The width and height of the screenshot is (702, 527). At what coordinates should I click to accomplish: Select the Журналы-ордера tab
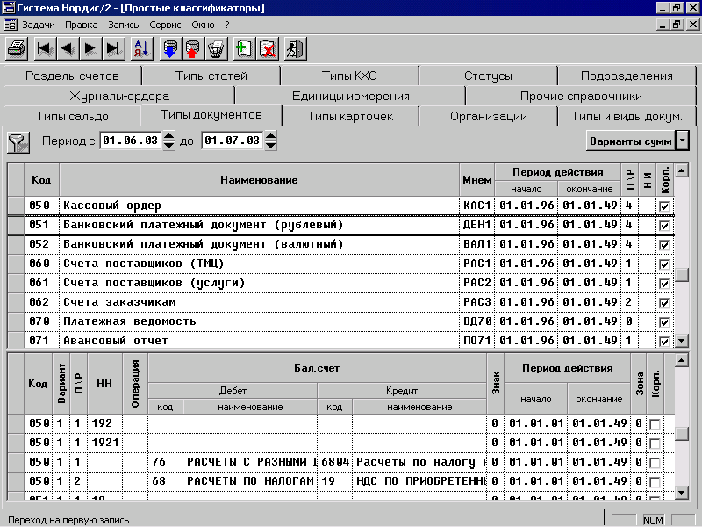(x=119, y=96)
